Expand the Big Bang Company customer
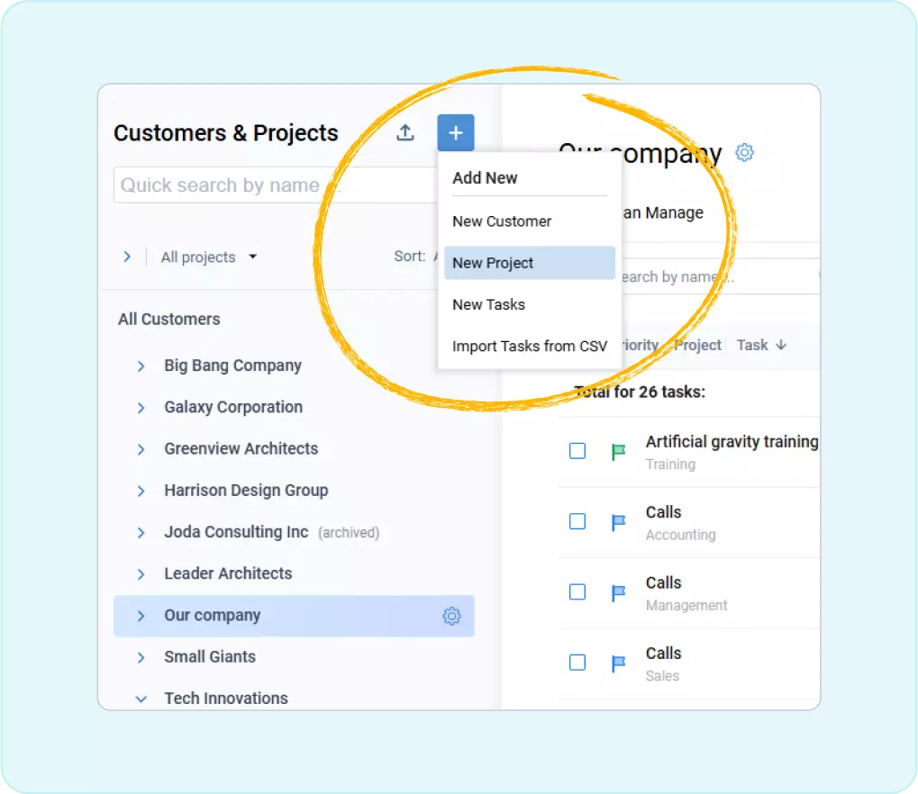Screen dimensions: 918x794 141,366
